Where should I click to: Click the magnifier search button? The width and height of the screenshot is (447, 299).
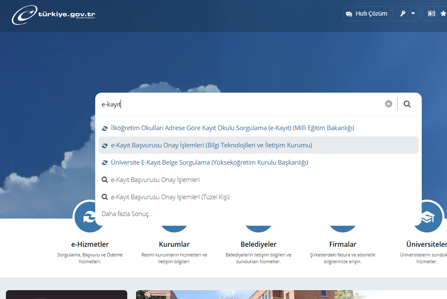click(x=407, y=104)
